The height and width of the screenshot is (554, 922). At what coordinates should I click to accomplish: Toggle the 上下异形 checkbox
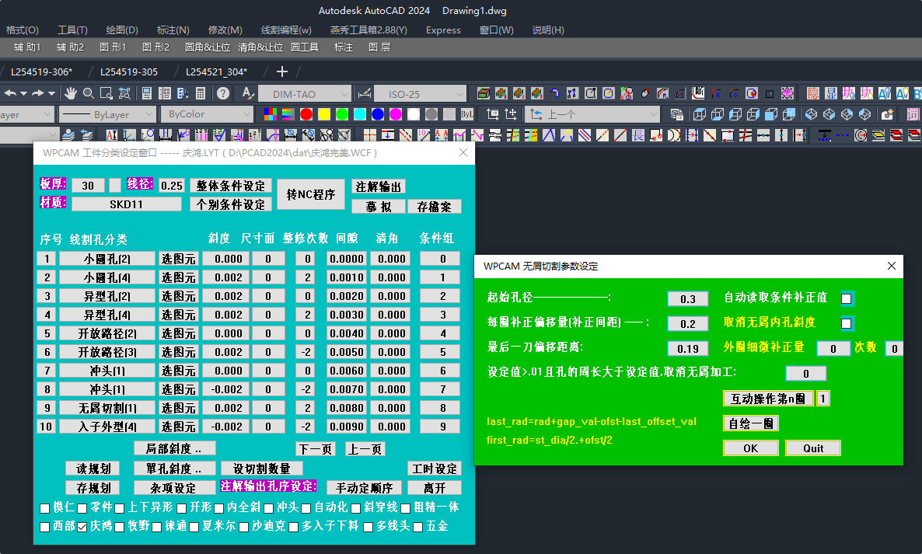(120, 508)
